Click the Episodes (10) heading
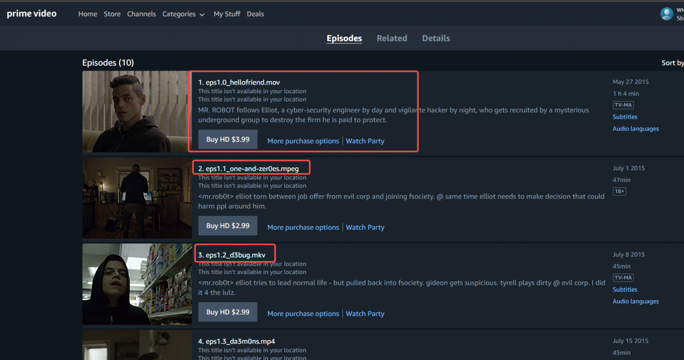Viewport: 684px width, 360px height. coord(108,63)
